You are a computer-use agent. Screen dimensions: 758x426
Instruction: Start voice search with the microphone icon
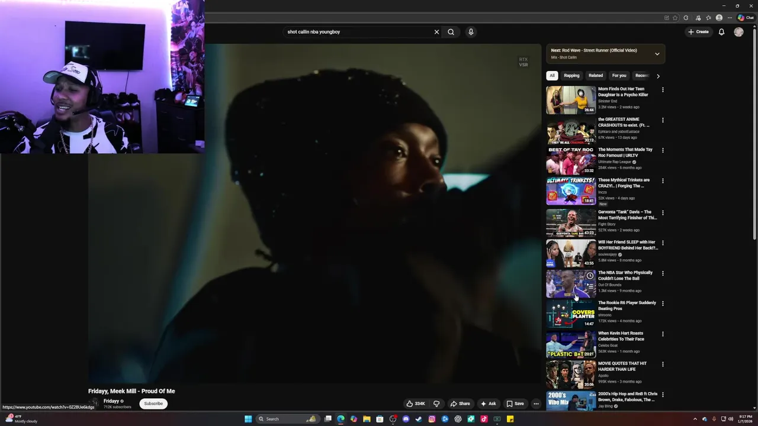(471, 32)
